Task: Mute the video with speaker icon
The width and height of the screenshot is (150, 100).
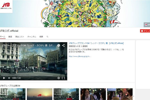Action: (x=9, y=78)
